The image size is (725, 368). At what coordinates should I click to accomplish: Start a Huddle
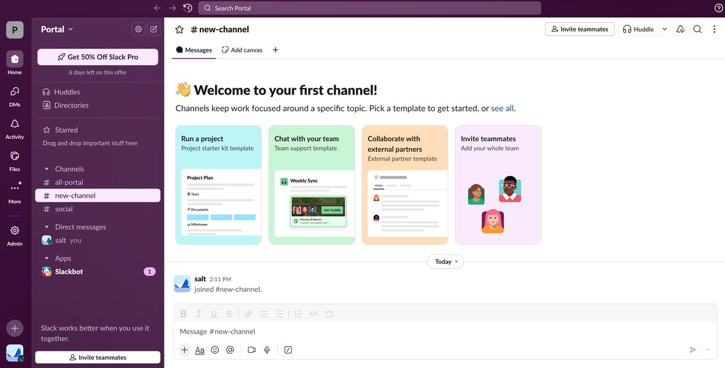[x=639, y=29]
